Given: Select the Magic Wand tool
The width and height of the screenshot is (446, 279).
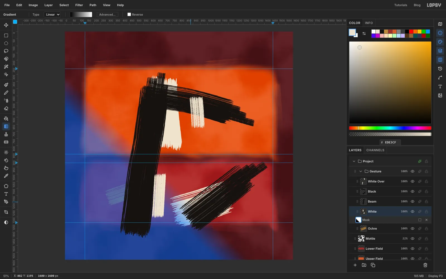Looking at the screenshot, I should click(x=6, y=67).
